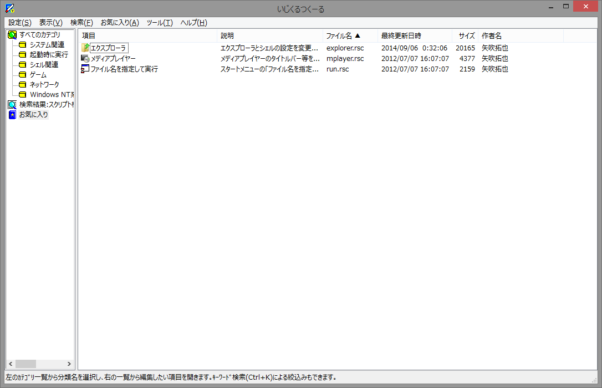Click the エクスプローラとシェルの設定を変更 description
This screenshot has height=388, width=602.
(269, 48)
